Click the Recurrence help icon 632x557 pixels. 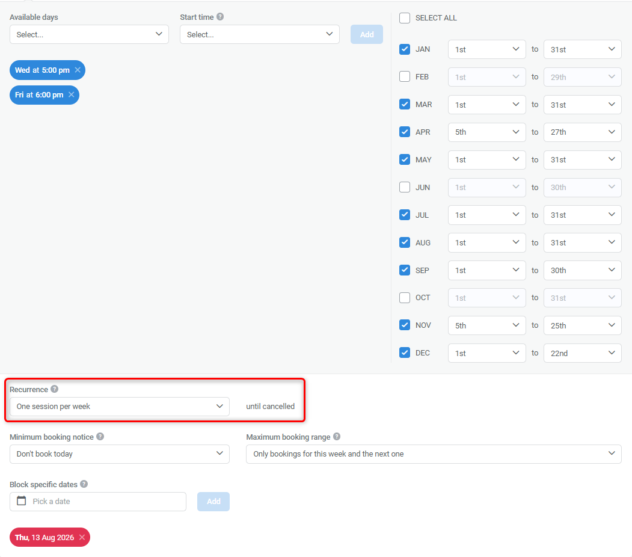click(55, 389)
